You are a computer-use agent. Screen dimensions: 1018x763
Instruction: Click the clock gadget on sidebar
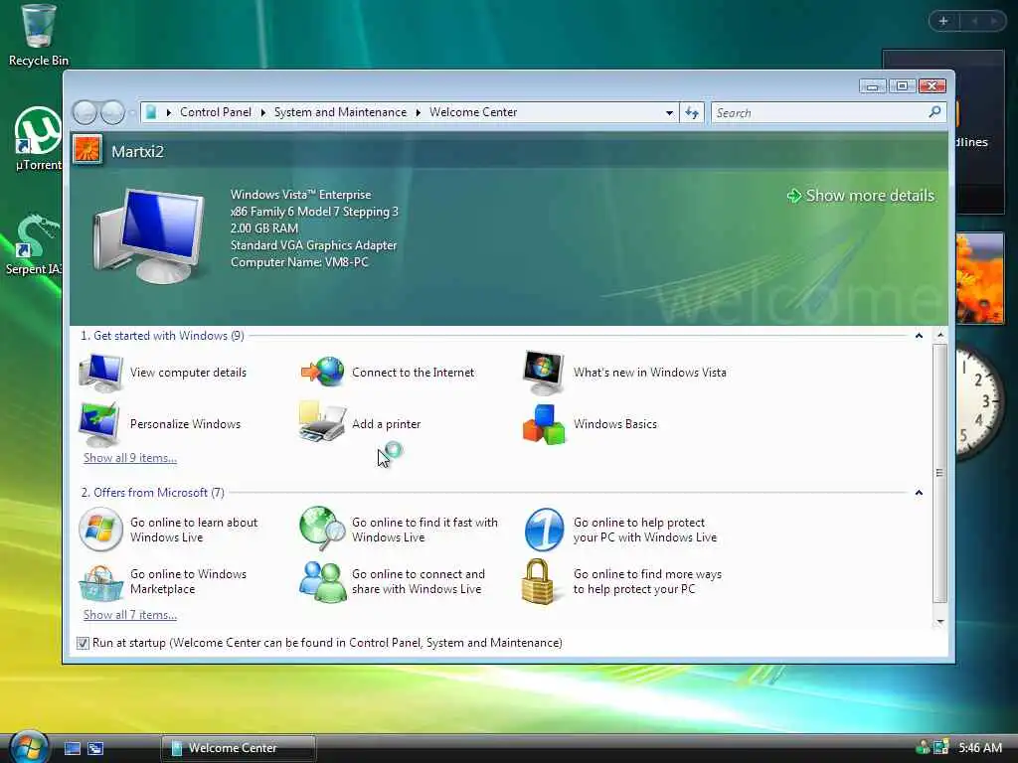(979, 401)
